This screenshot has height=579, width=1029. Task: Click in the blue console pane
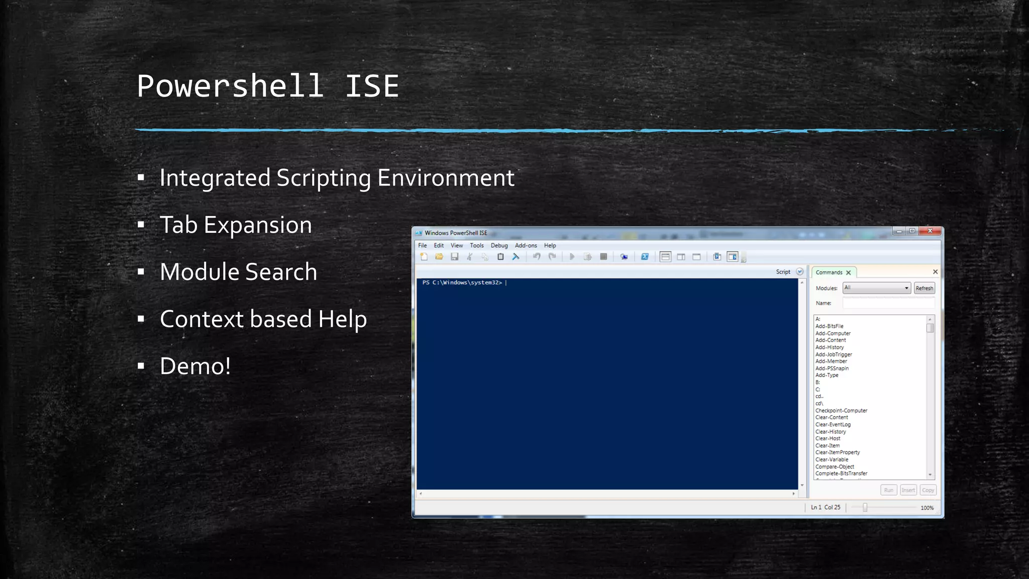pos(607,383)
